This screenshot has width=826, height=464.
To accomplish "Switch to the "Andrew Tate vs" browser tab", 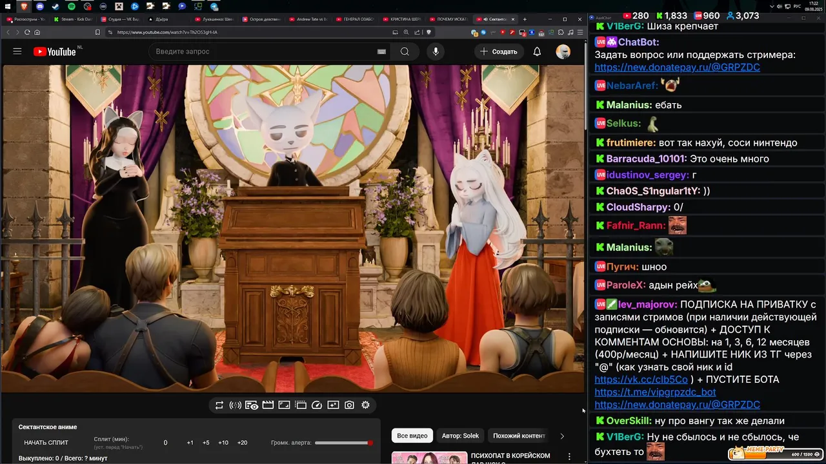I will click(x=309, y=19).
